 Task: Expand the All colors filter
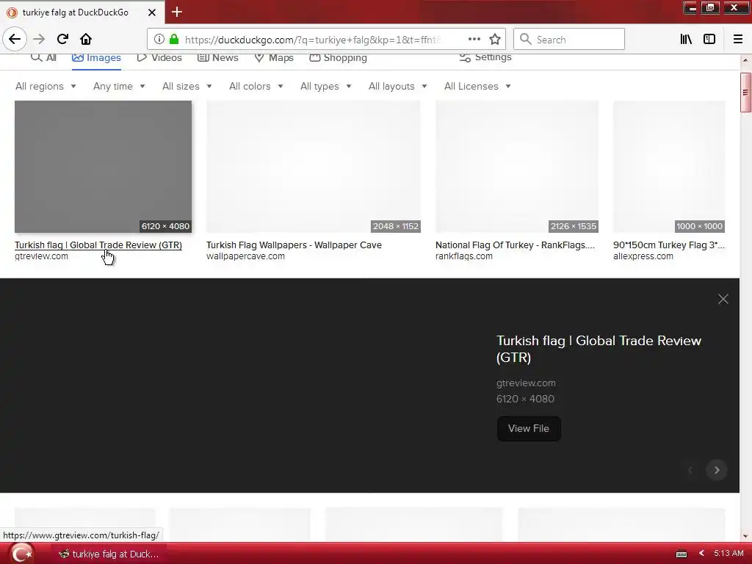[x=256, y=87]
